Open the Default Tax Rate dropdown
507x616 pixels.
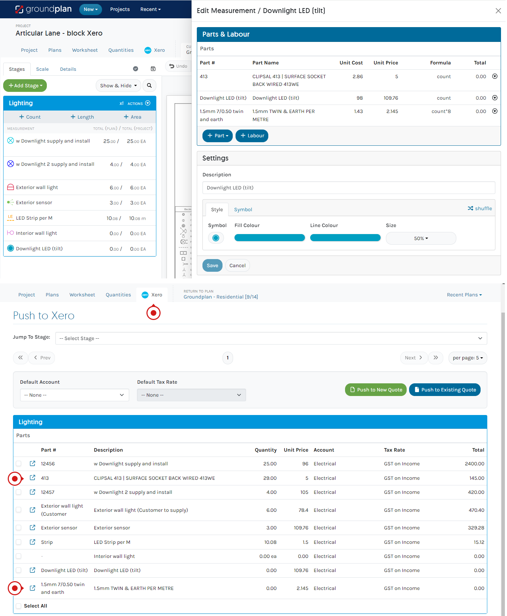(x=192, y=395)
